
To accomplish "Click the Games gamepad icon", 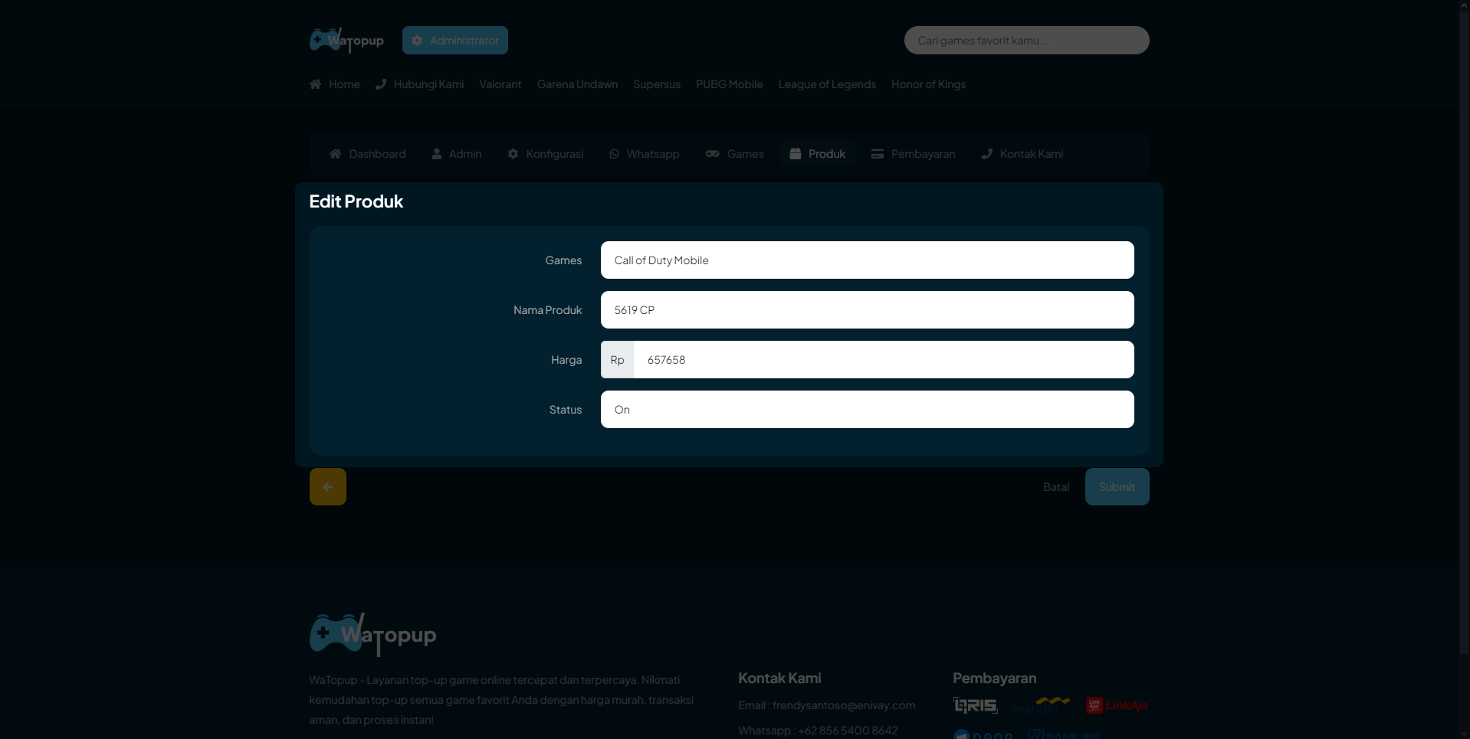I will click(713, 154).
